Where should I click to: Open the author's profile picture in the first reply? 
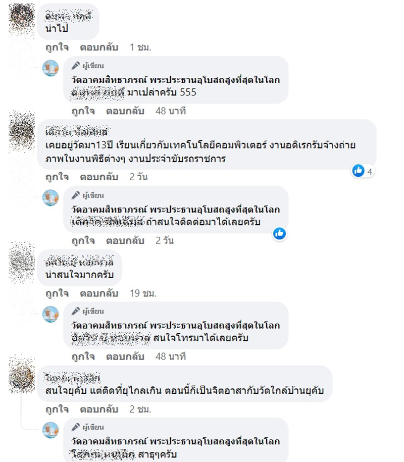pos(50,69)
